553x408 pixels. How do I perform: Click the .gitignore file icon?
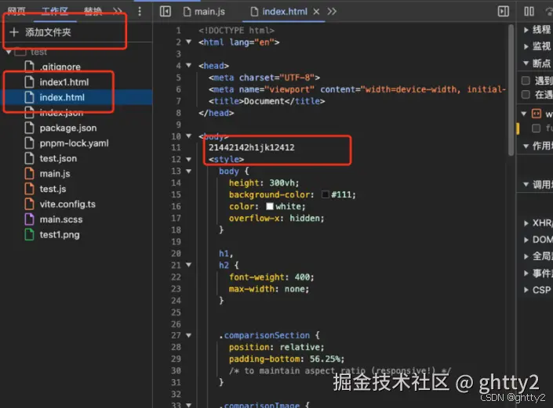(x=29, y=67)
